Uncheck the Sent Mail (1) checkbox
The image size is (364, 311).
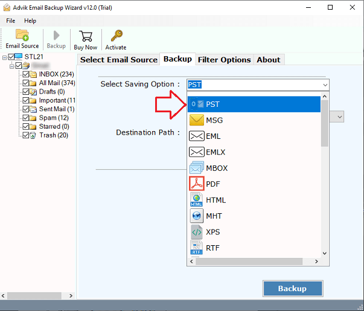26,109
